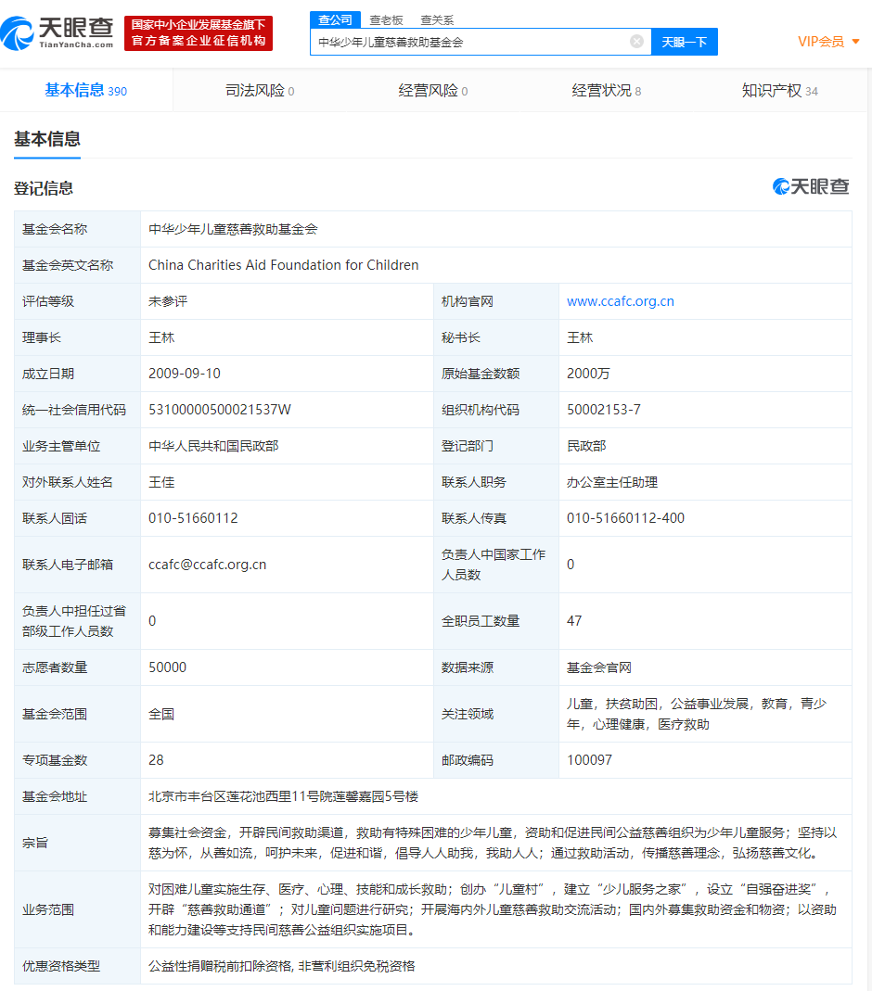Click the foundation name value 中华少年儿童慈善救助基金会
The image size is (872, 991).
(233, 229)
